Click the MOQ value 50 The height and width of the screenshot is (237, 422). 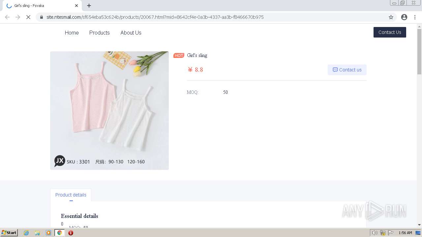tap(226, 92)
